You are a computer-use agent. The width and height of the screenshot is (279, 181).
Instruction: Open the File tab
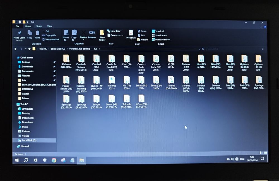pos(17,26)
